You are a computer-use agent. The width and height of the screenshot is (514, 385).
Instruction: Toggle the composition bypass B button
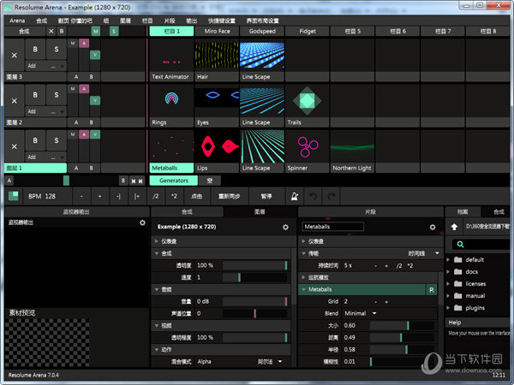coord(63,31)
